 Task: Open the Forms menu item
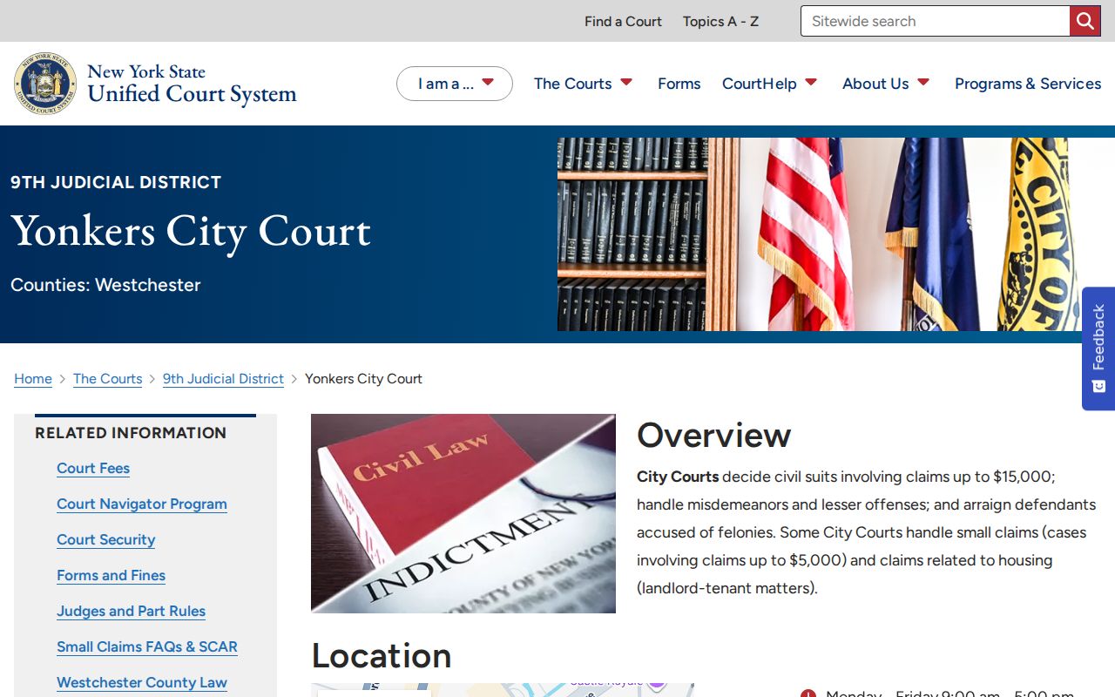(679, 84)
